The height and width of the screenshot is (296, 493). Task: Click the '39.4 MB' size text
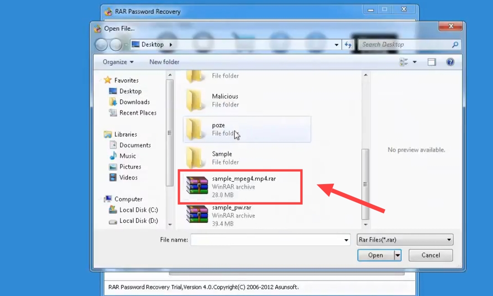click(x=223, y=224)
